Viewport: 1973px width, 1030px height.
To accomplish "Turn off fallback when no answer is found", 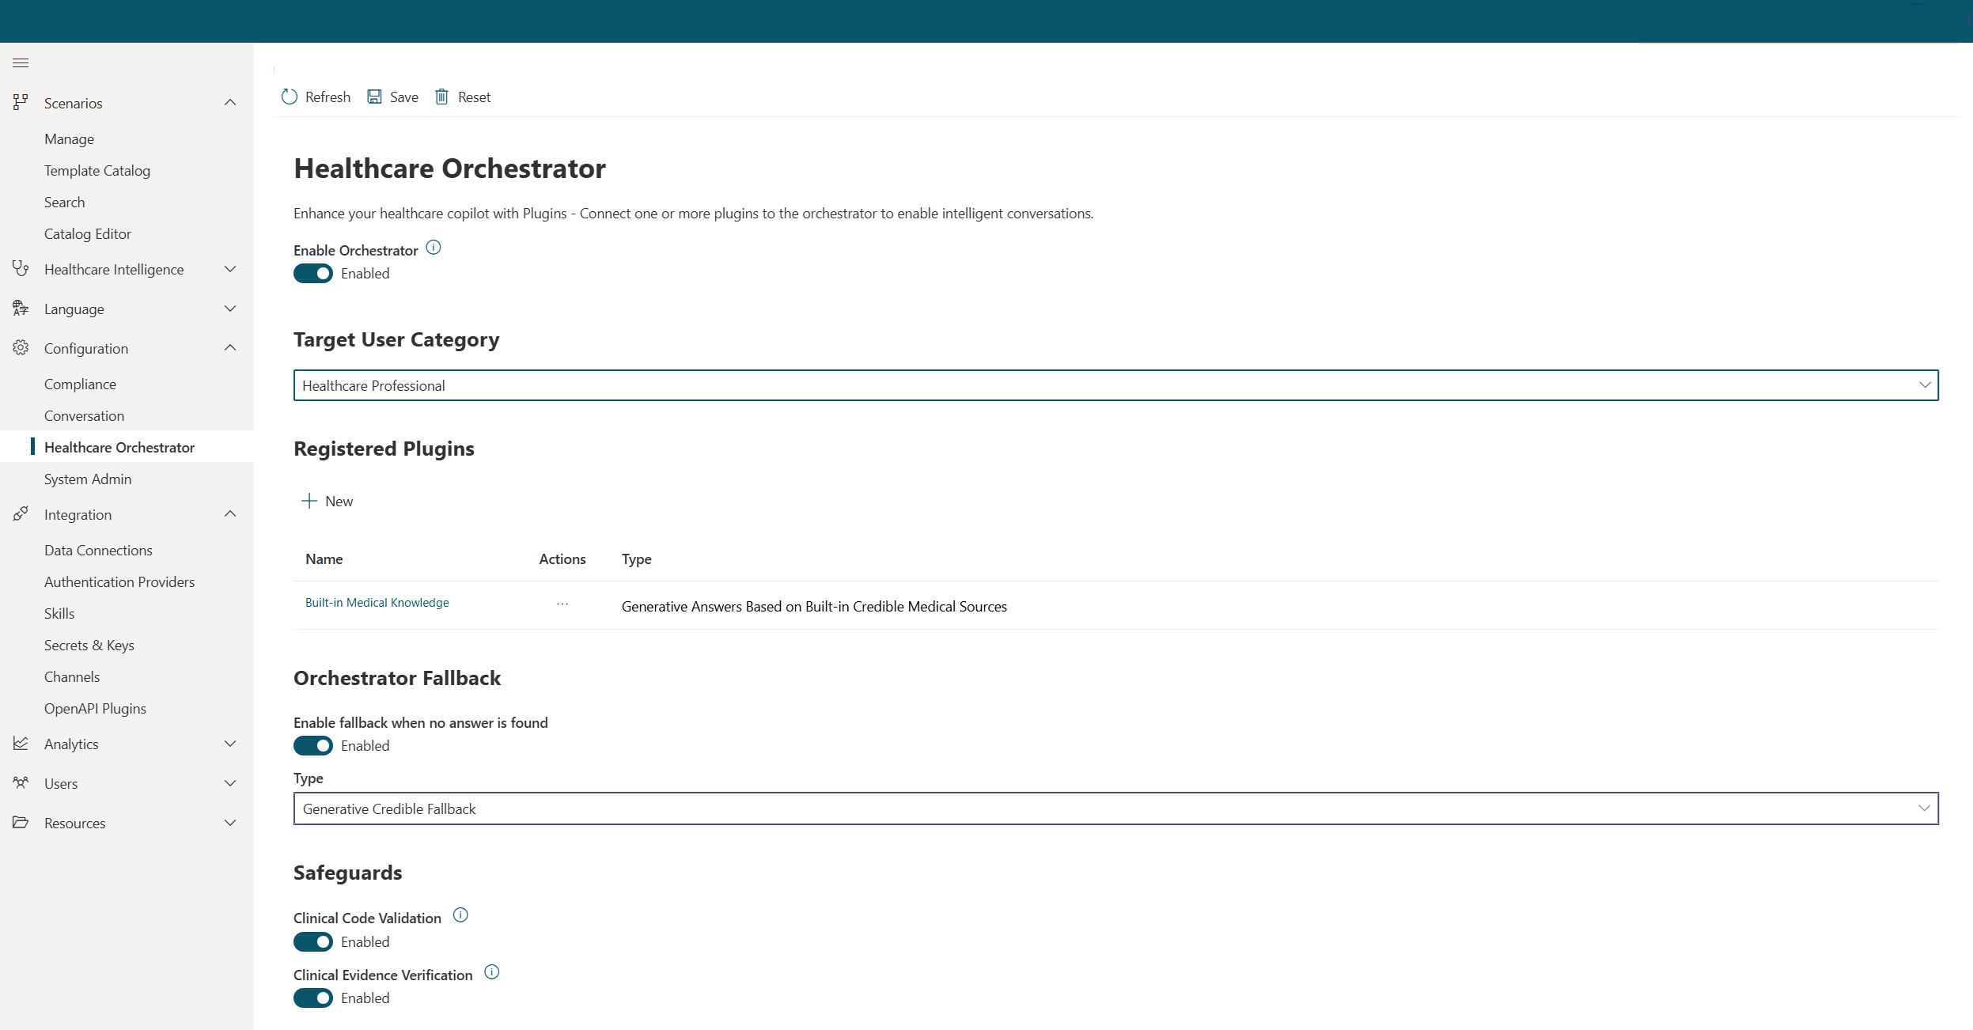I will click(x=313, y=745).
